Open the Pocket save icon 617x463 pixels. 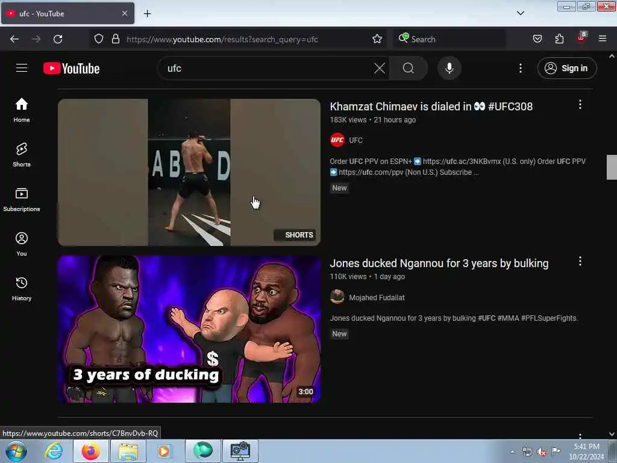pyautogui.click(x=537, y=39)
